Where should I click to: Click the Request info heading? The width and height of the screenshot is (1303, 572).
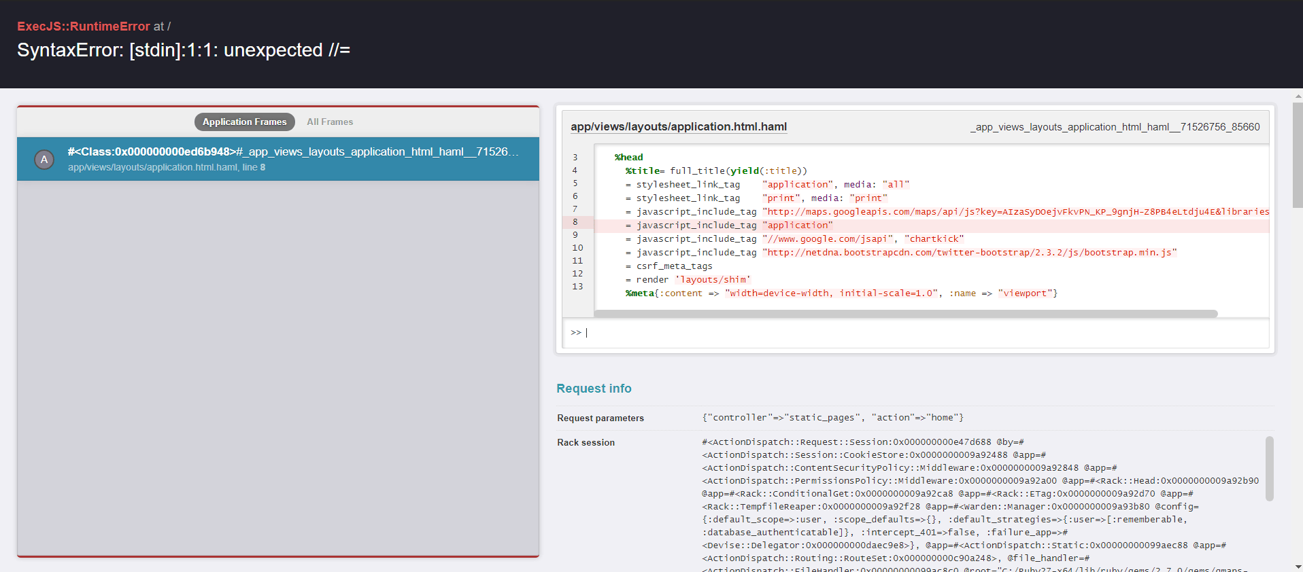point(594,389)
